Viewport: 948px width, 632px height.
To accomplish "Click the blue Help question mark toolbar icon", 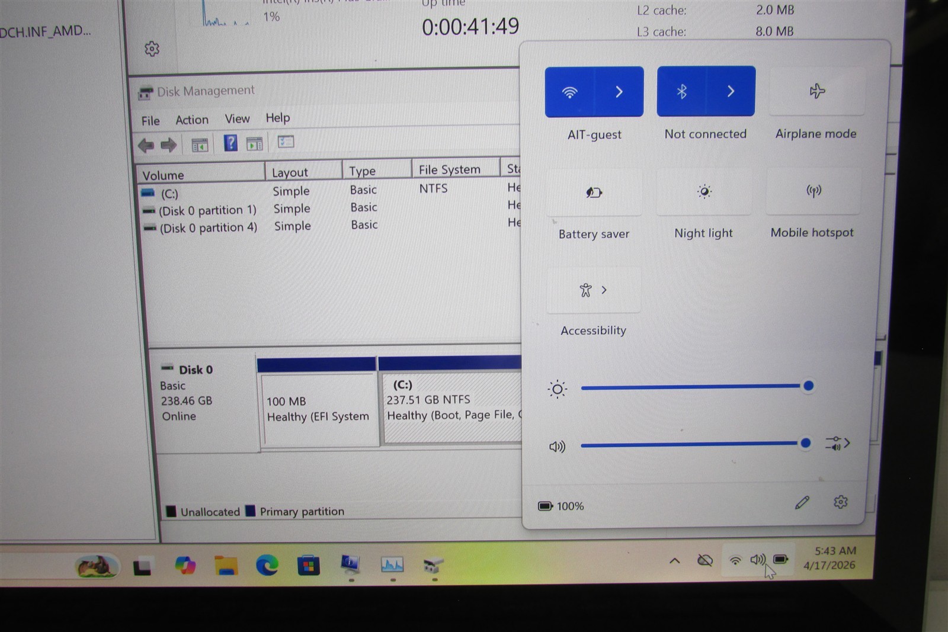I will coord(230,143).
